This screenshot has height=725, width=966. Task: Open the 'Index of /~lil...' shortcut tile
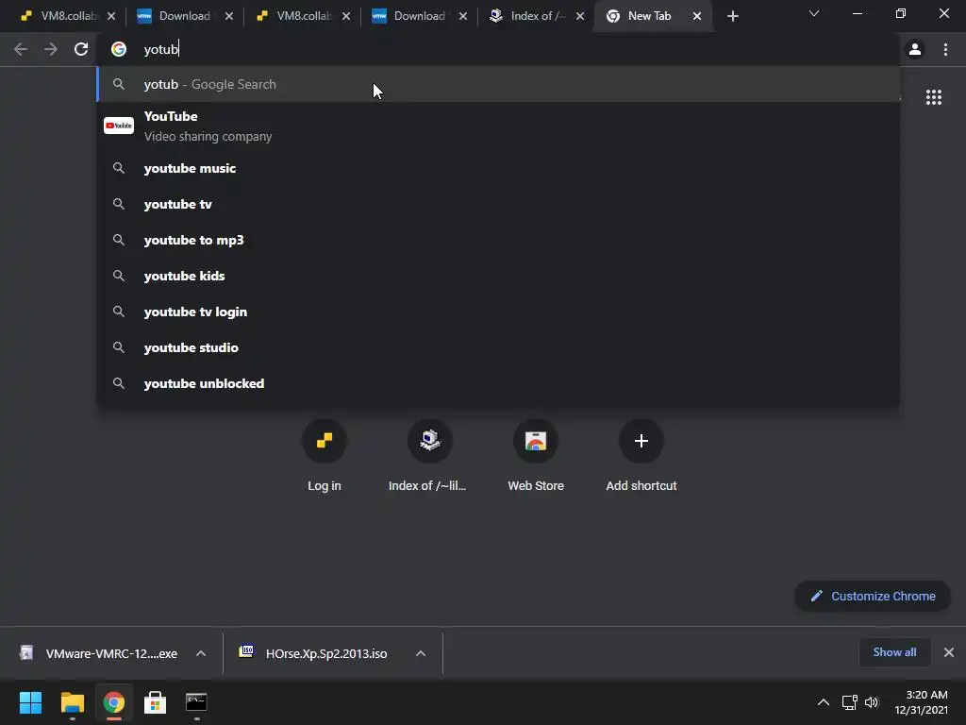[x=429, y=456]
